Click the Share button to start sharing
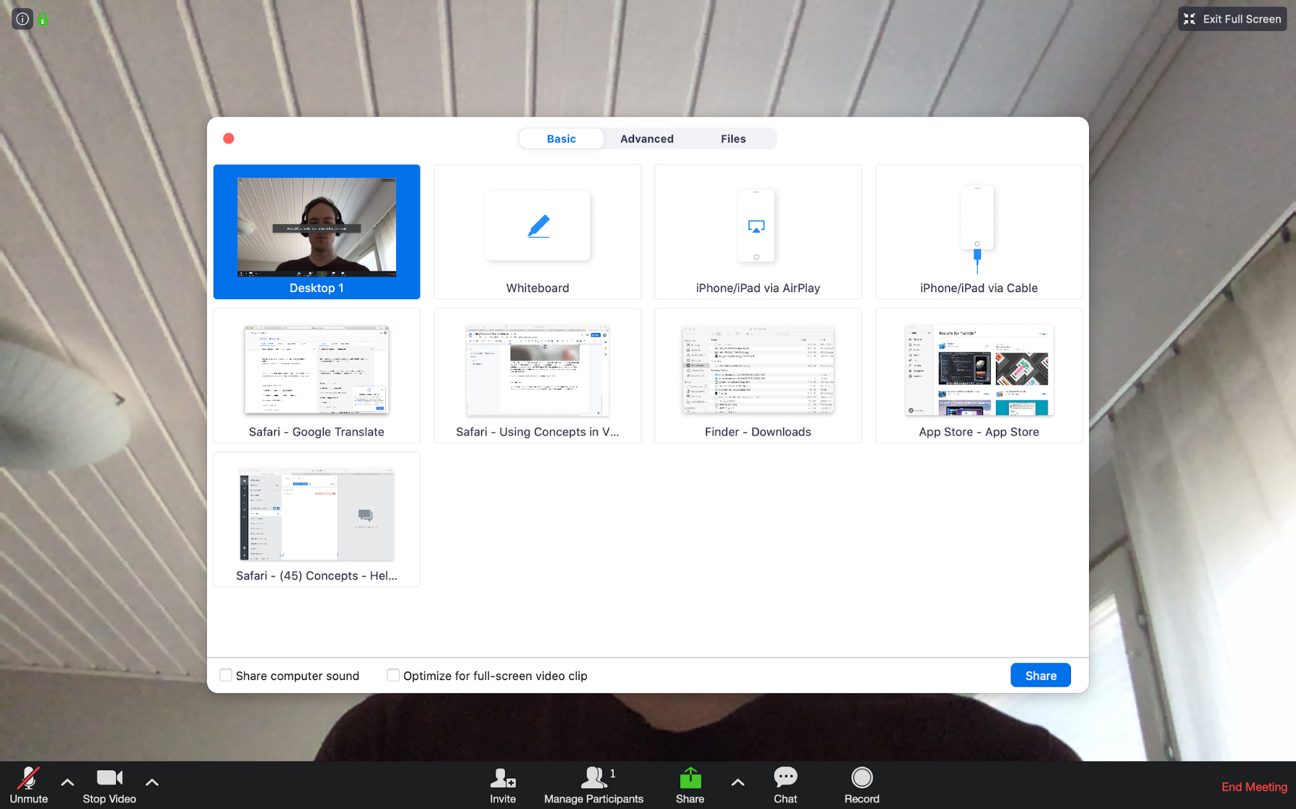The image size is (1296, 809). point(1041,675)
